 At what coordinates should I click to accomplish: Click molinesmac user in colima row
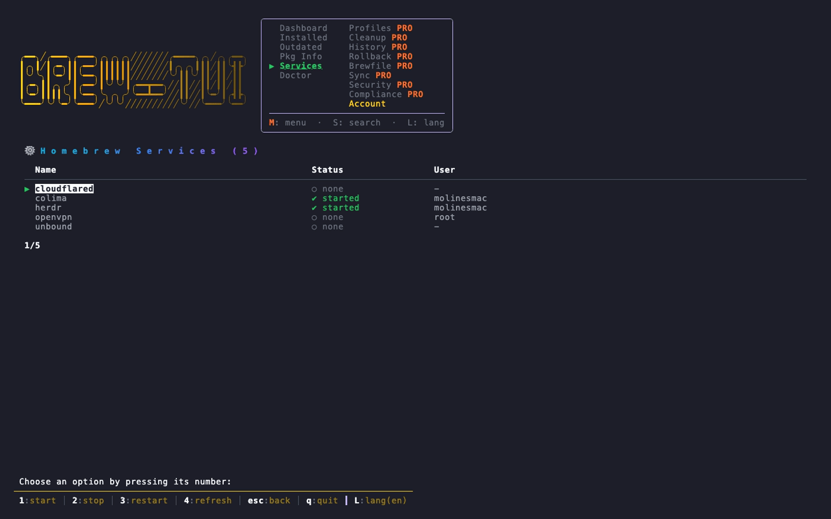tap(461, 198)
